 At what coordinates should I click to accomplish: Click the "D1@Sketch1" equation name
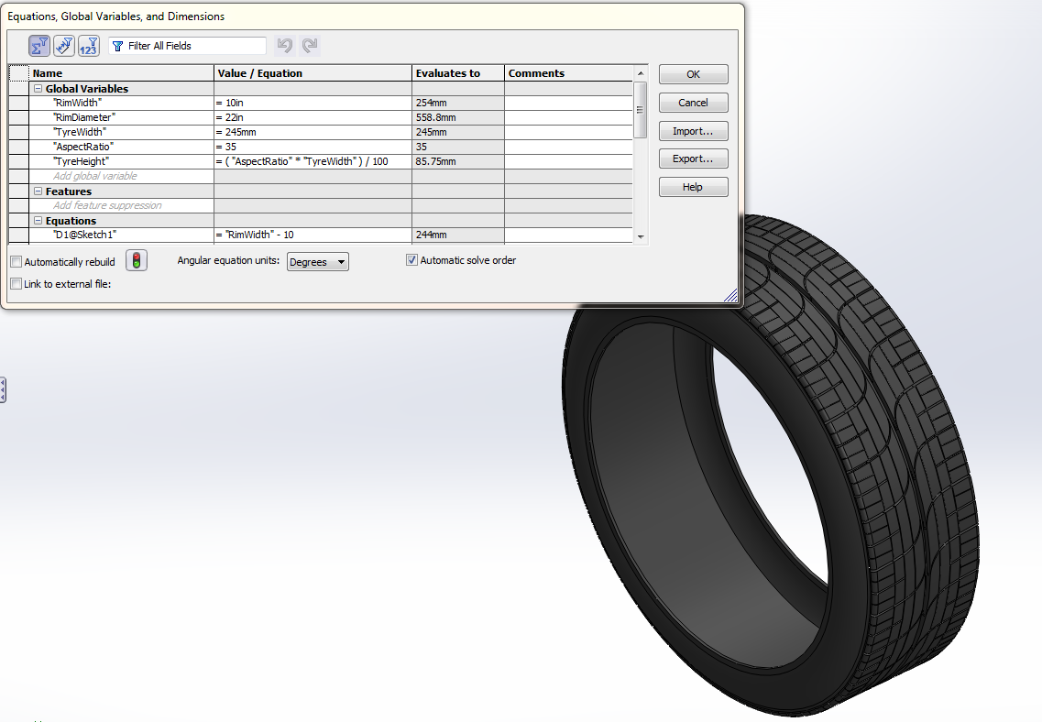pyautogui.click(x=85, y=235)
